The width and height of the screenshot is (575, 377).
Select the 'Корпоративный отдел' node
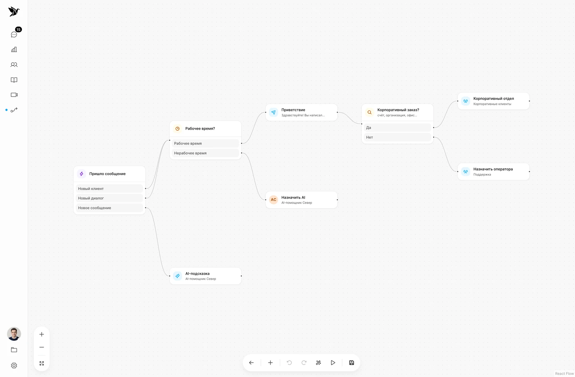(493, 101)
